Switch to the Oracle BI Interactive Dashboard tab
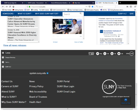The image size is (138, 111). click(60, 3)
